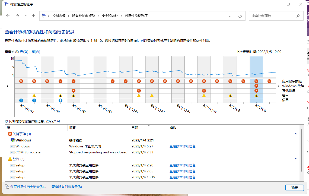Click 查看所有问题报告(R) link
The image size is (309, 196).
coord(67,187)
